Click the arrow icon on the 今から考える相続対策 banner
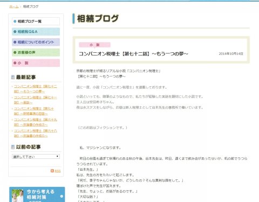 click(62, 196)
